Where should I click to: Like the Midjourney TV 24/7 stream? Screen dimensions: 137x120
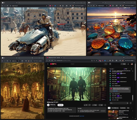pyautogui.click(x=85, y=105)
